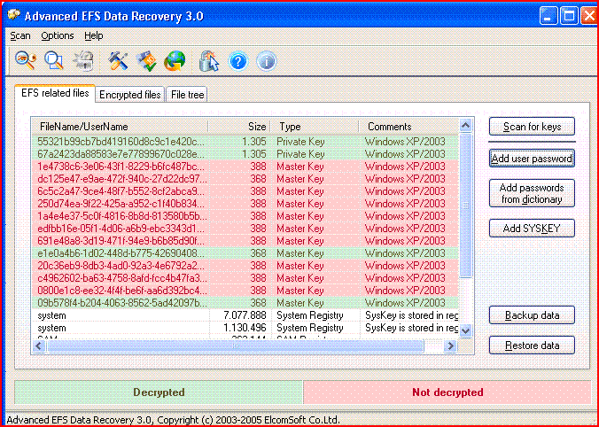599x427 pixels.
Task: Click Add passwords from dictionary button
Action: pyautogui.click(x=532, y=193)
